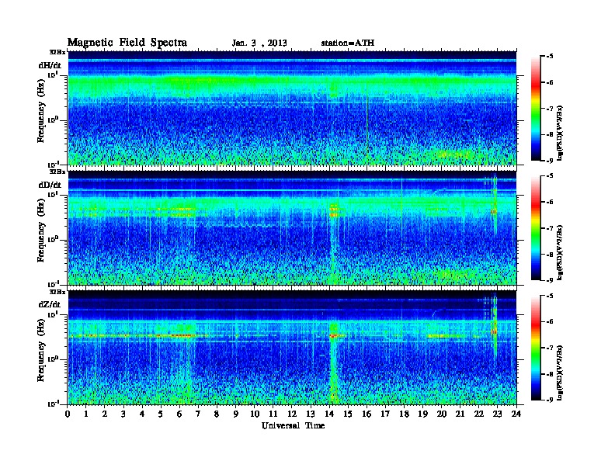Click hour tick label "10" on time axis

[255, 414]
